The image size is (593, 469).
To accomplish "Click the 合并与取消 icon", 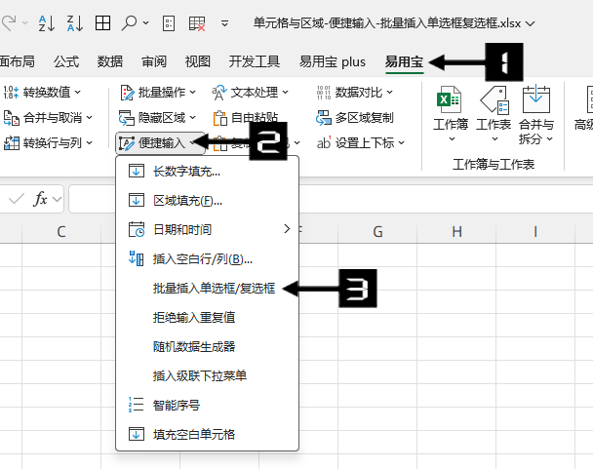I will 12,118.
